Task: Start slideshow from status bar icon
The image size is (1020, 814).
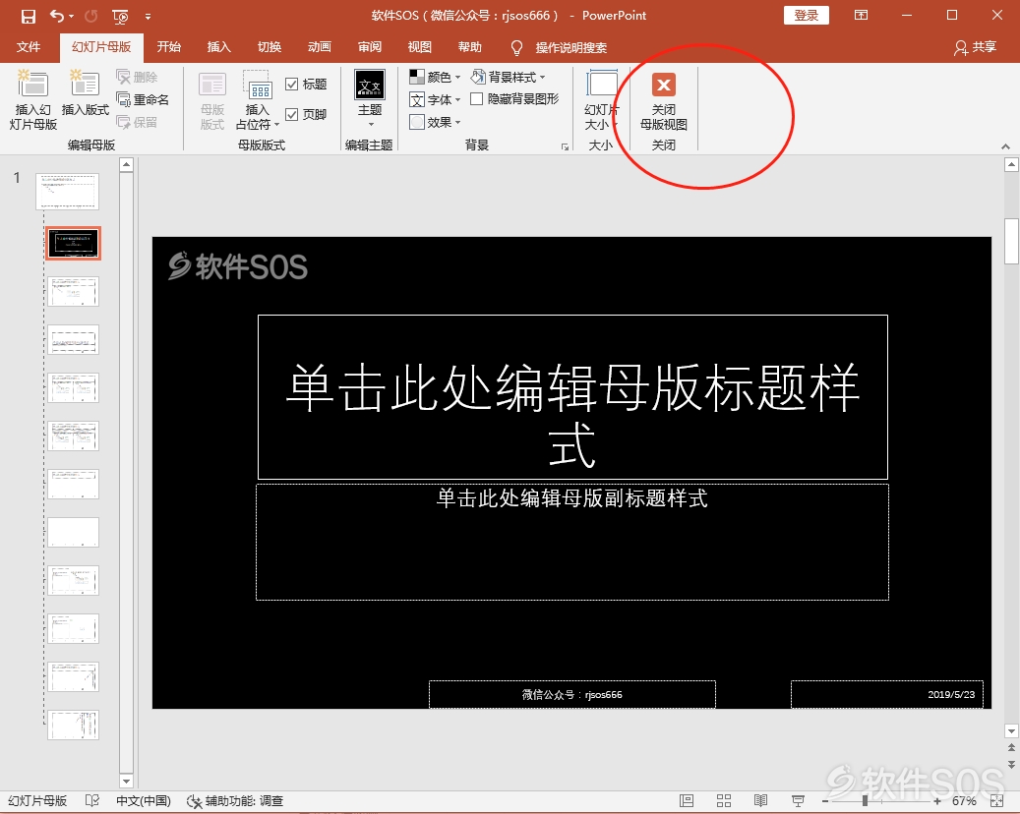Action: 798,800
